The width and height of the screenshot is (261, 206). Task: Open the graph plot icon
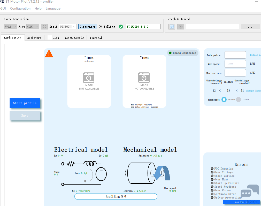[x=172, y=27]
